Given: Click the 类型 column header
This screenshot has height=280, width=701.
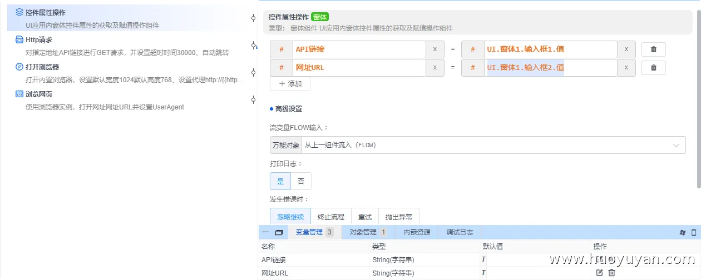Looking at the screenshot, I should 379,247.
